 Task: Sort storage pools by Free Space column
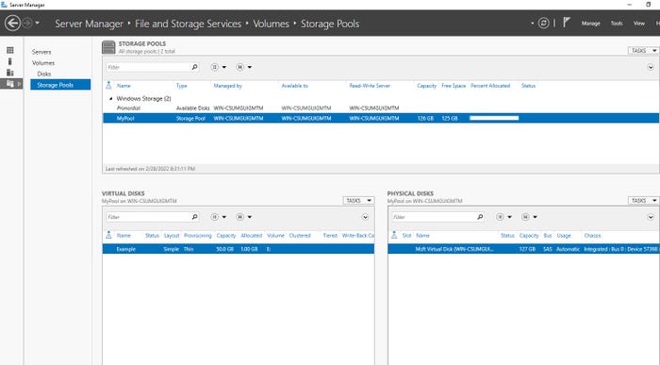[x=454, y=86]
